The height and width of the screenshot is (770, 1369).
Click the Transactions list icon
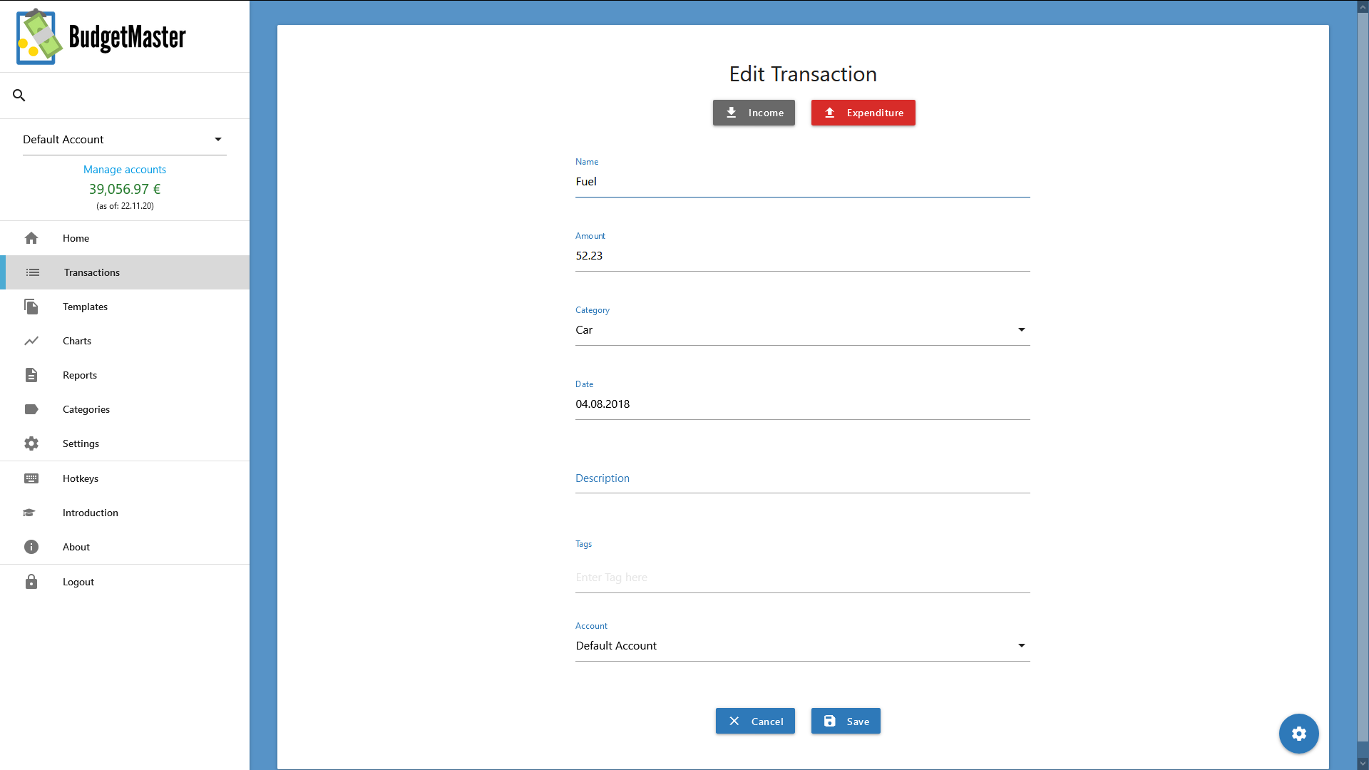[33, 272]
